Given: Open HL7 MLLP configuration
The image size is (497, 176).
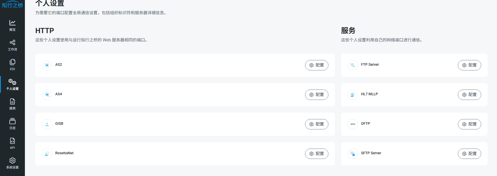Looking at the screenshot, I should click(469, 95).
